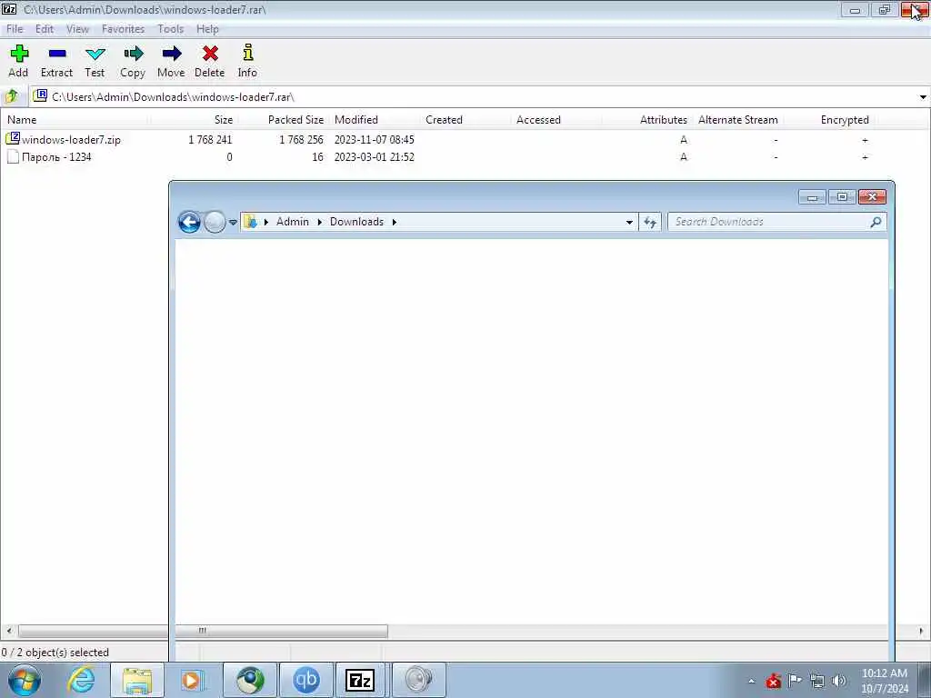The image size is (931, 698).
Task: Sort by the Created column header
Action: pos(466,120)
